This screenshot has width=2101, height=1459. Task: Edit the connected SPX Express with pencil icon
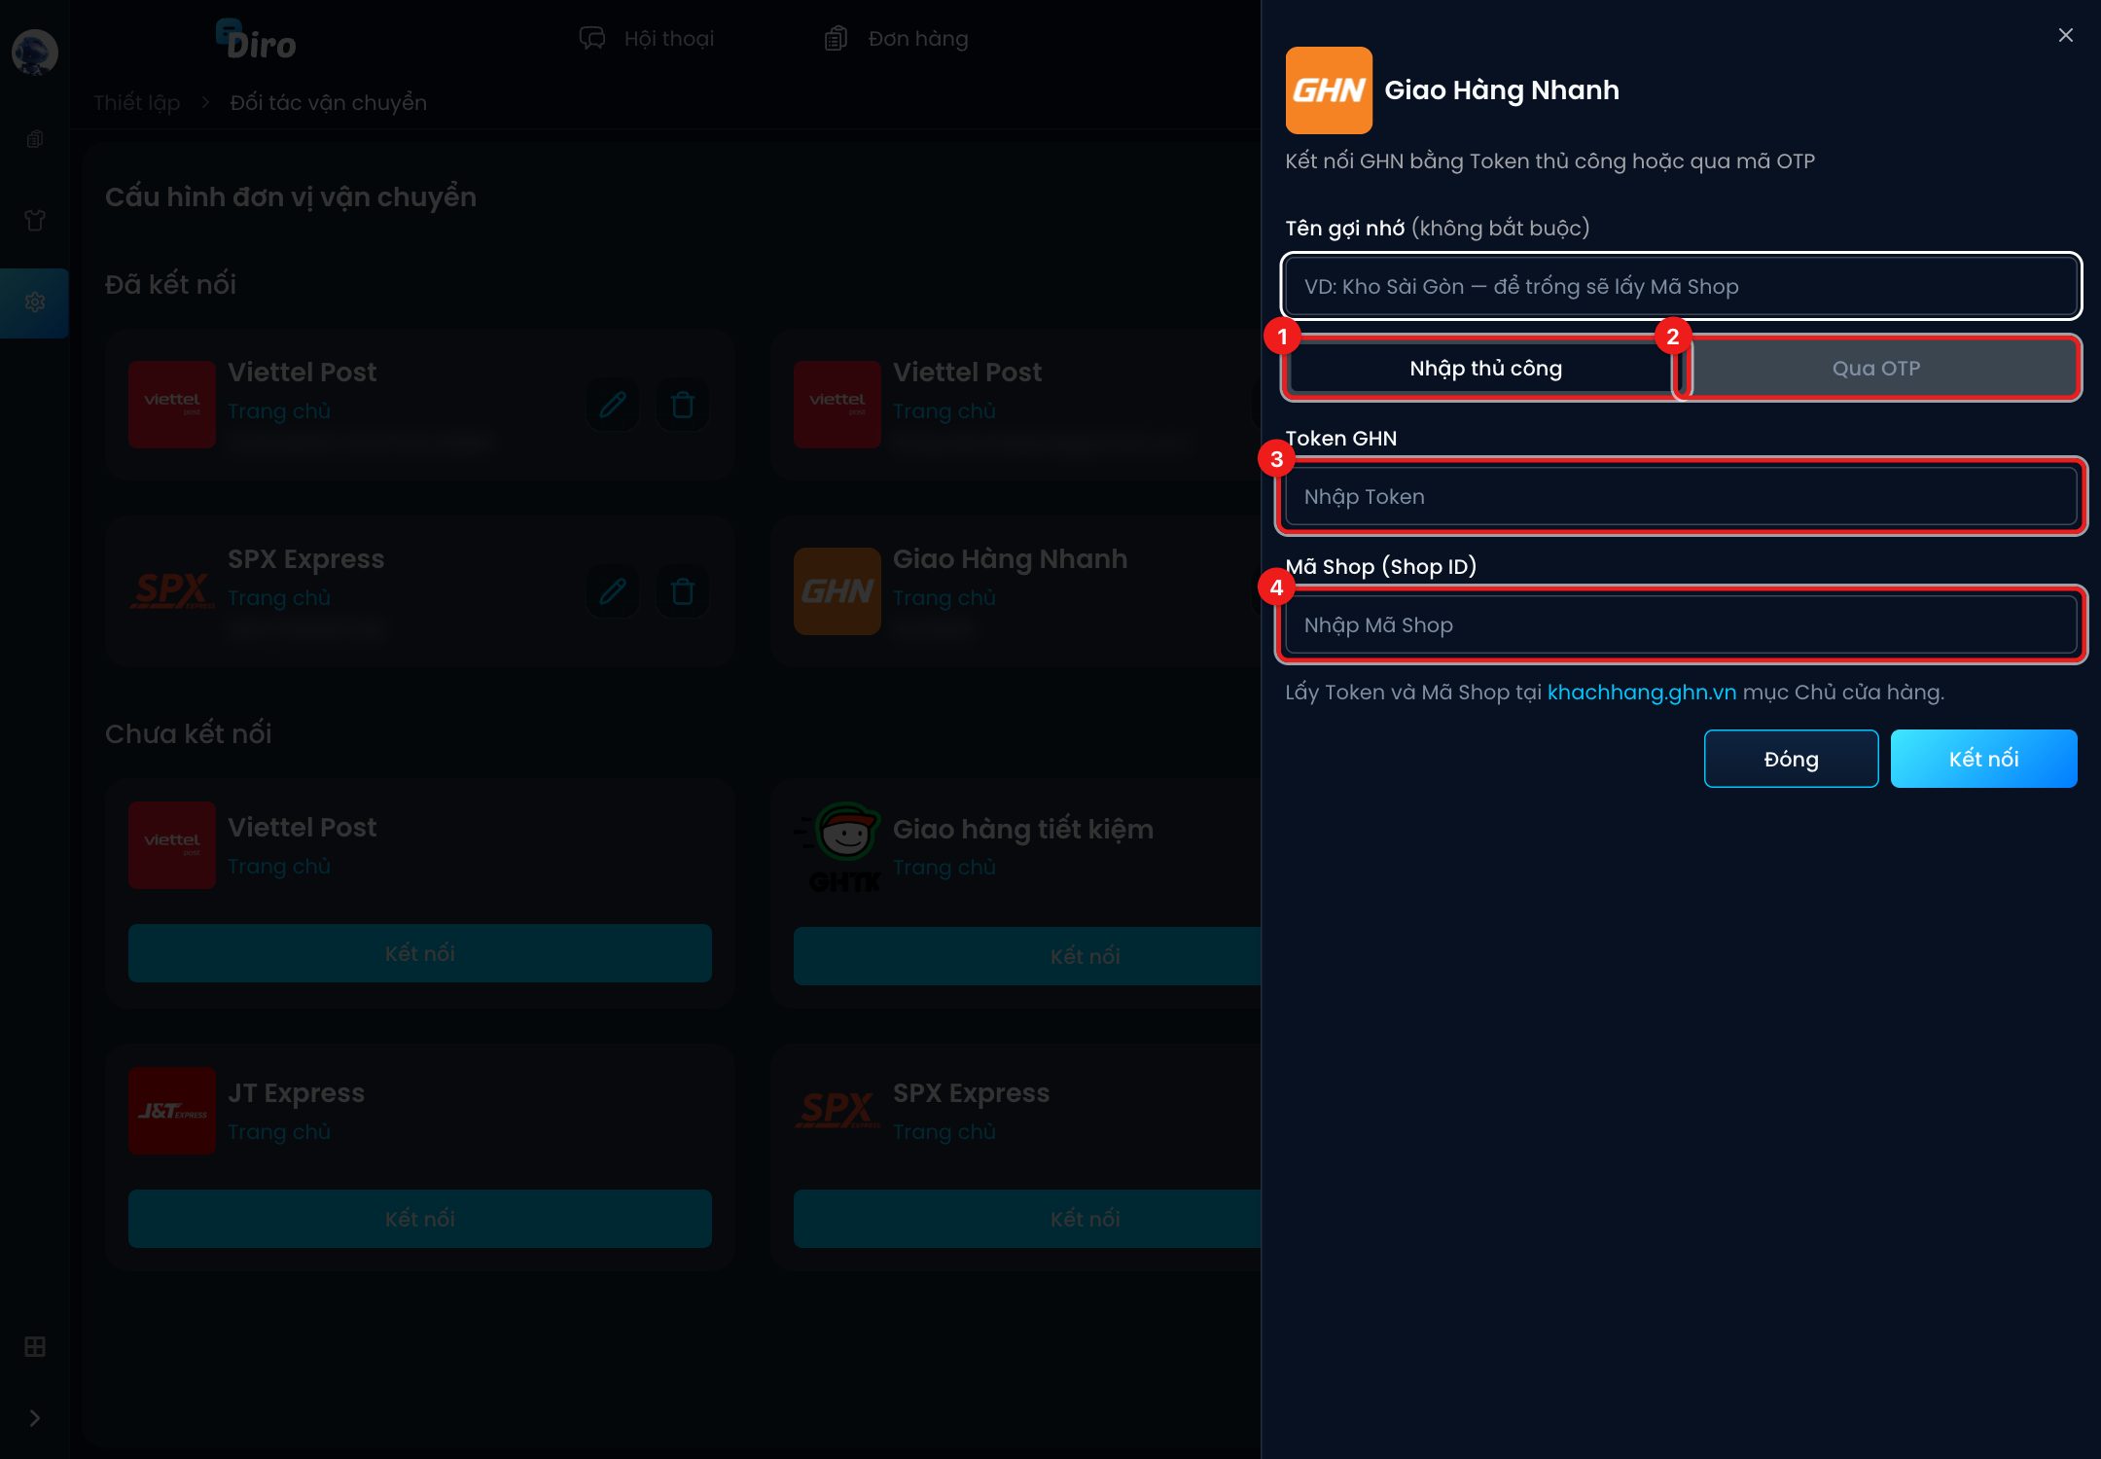[613, 591]
